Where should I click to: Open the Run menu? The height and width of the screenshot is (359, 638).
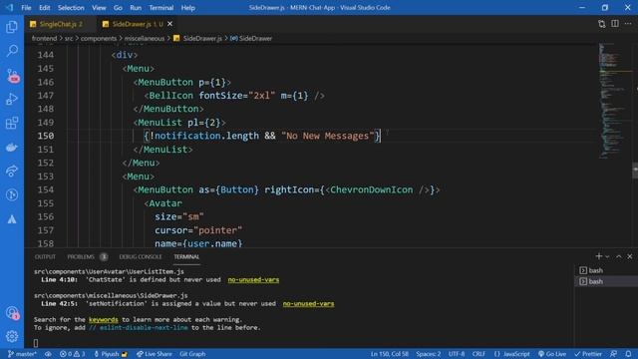point(136,8)
